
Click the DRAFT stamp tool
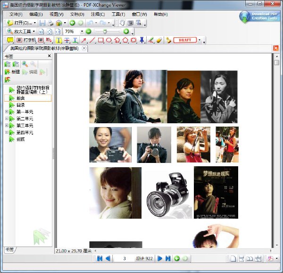185,40
